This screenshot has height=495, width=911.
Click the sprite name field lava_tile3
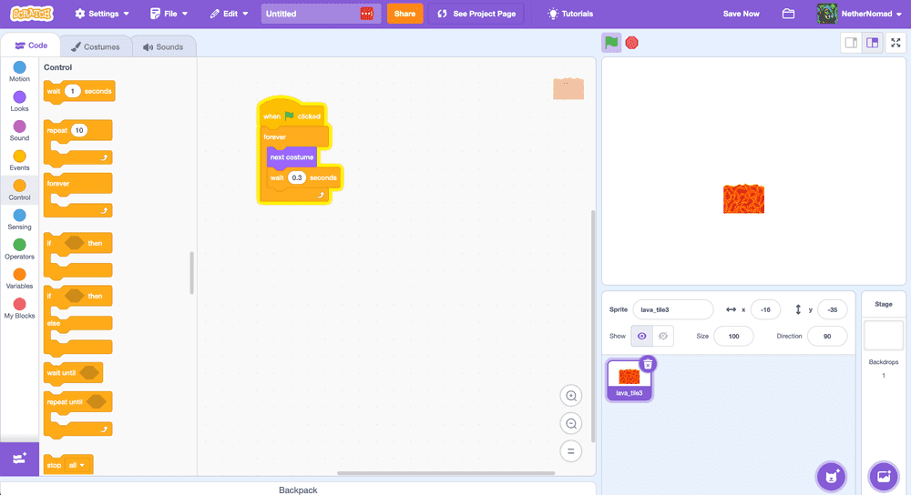coord(672,309)
